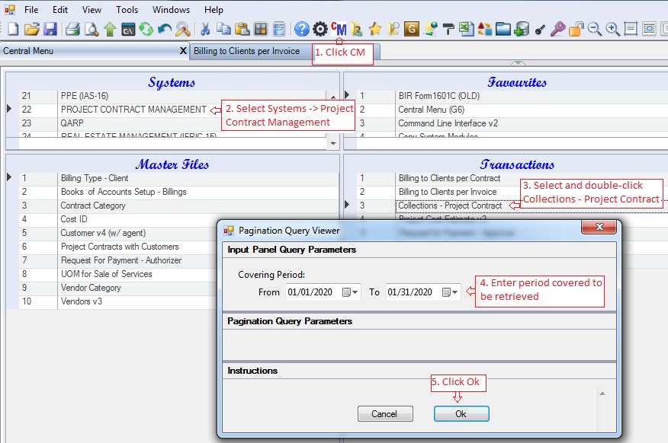
Task: Click the blue floppy disk Save icon
Action: pyautogui.click(x=50, y=29)
